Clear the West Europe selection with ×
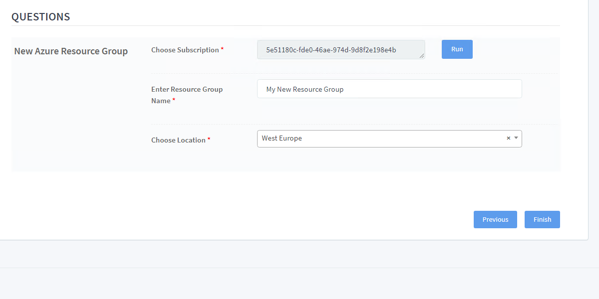Viewport: 599px width, 299px height. click(x=508, y=139)
